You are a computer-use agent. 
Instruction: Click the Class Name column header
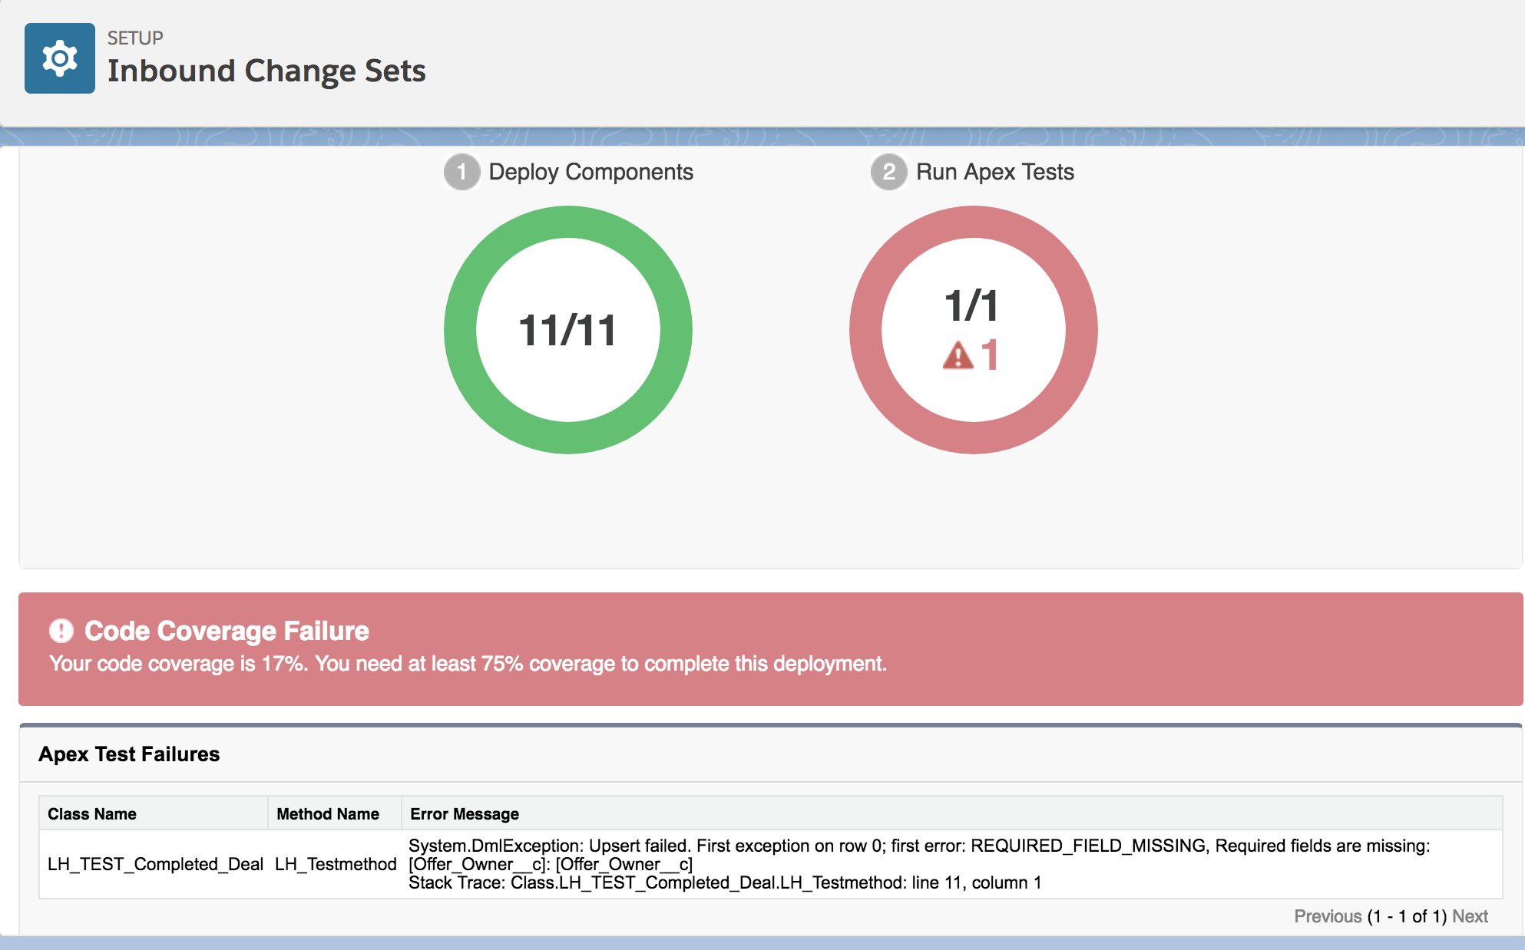pos(92,814)
